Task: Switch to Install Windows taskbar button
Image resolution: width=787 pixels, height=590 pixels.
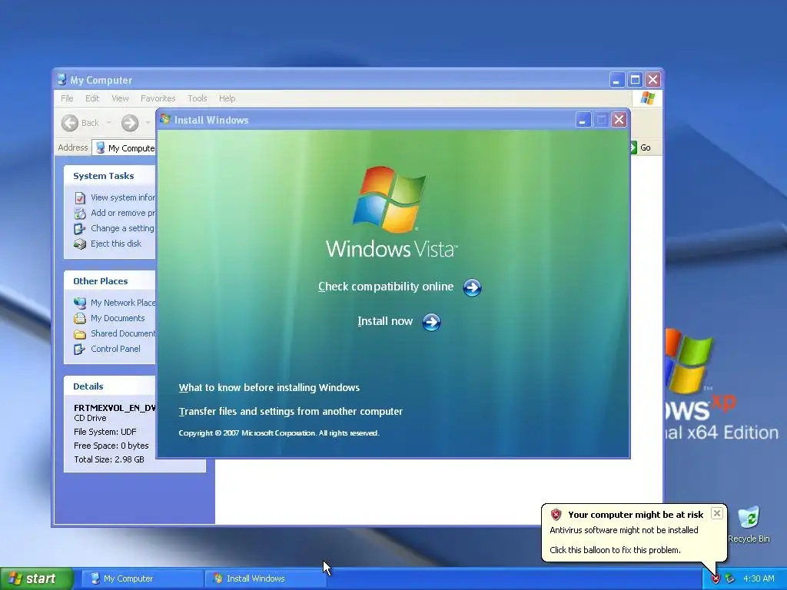Action: tap(265, 578)
